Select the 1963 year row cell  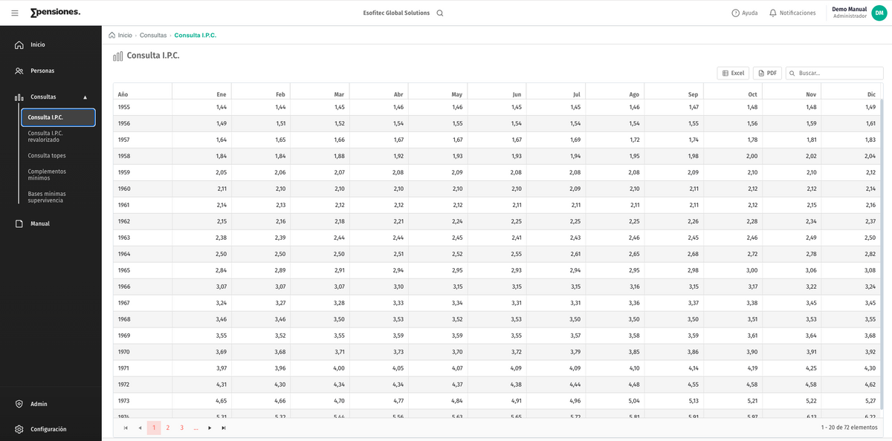(143, 238)
